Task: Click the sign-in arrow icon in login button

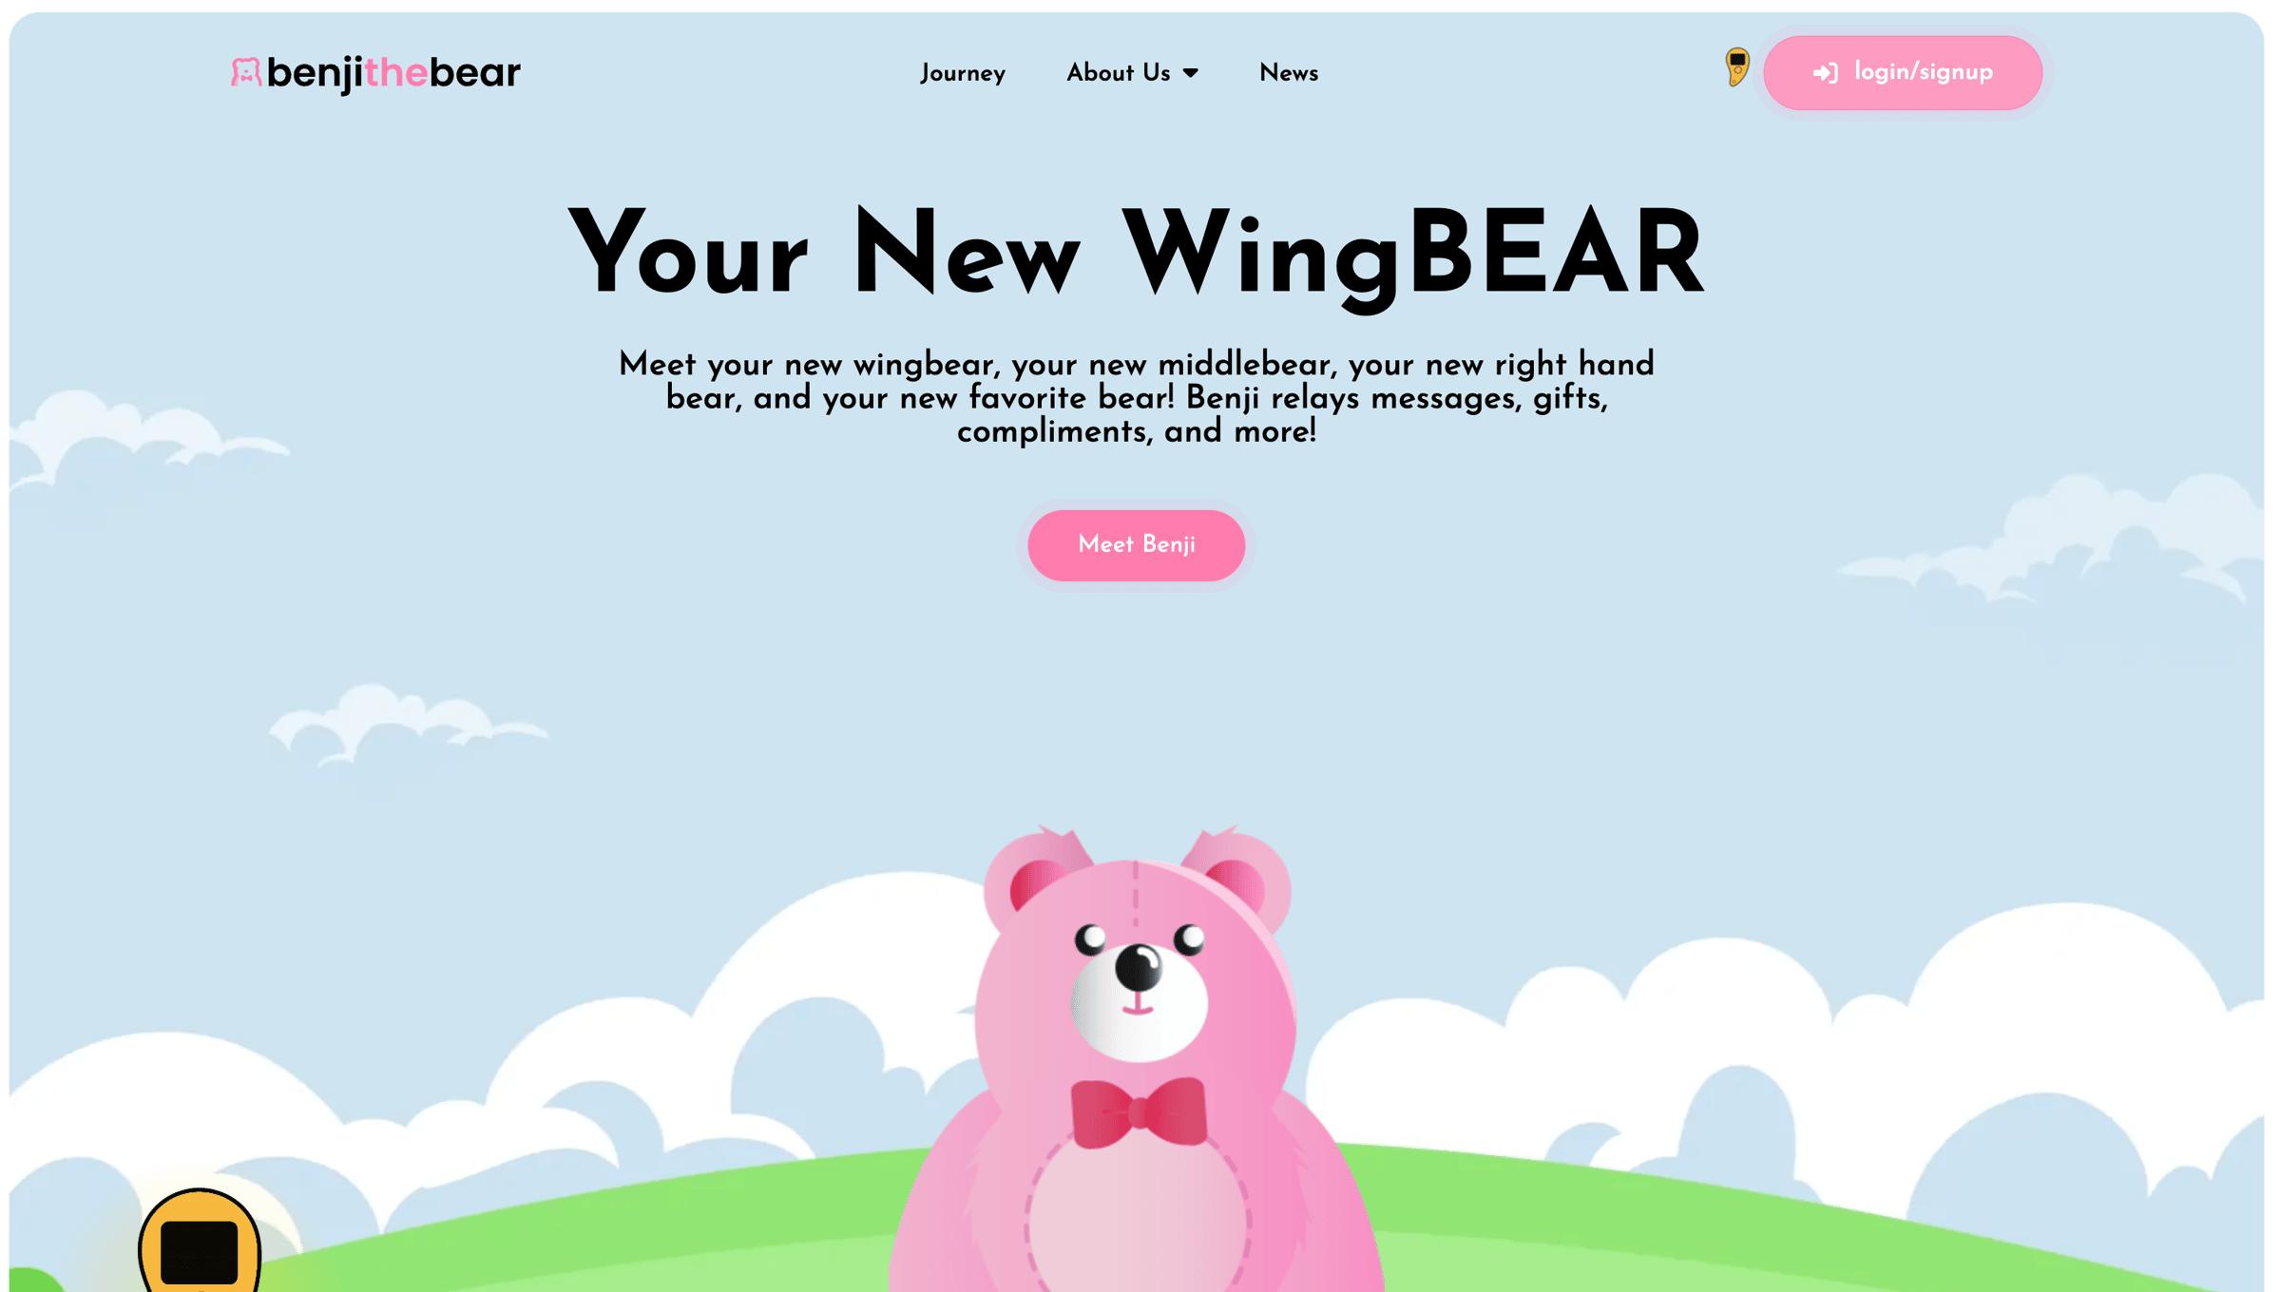Action: click(1825, 73)
